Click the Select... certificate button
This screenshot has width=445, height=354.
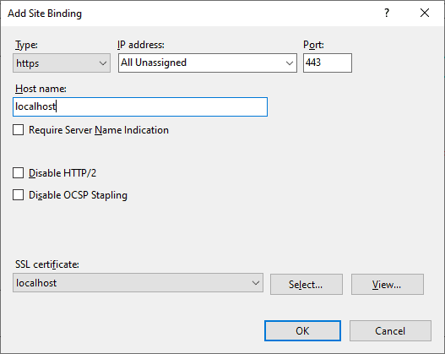[307, 285]
